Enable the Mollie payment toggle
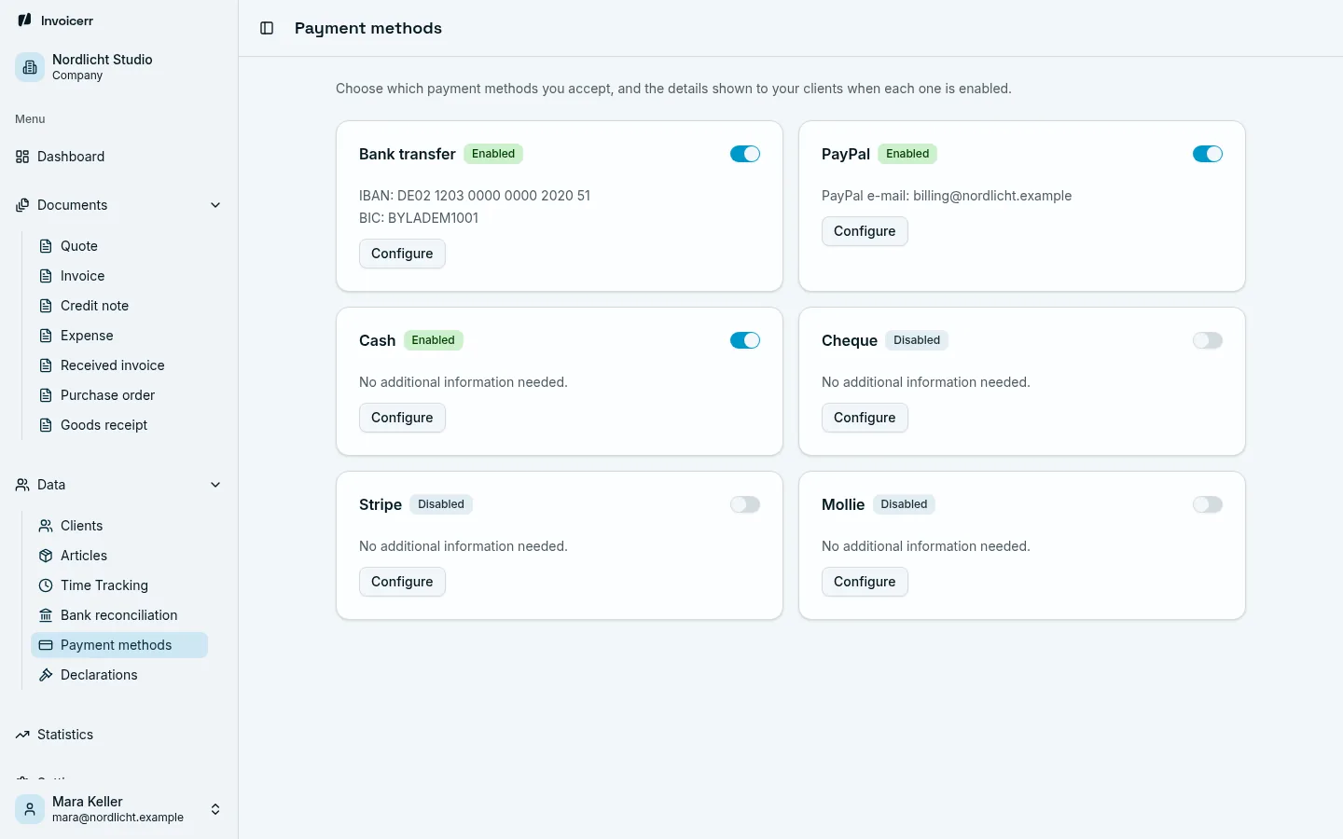Viewport: 1343px width, 839px height. (x=1208, y=504)
